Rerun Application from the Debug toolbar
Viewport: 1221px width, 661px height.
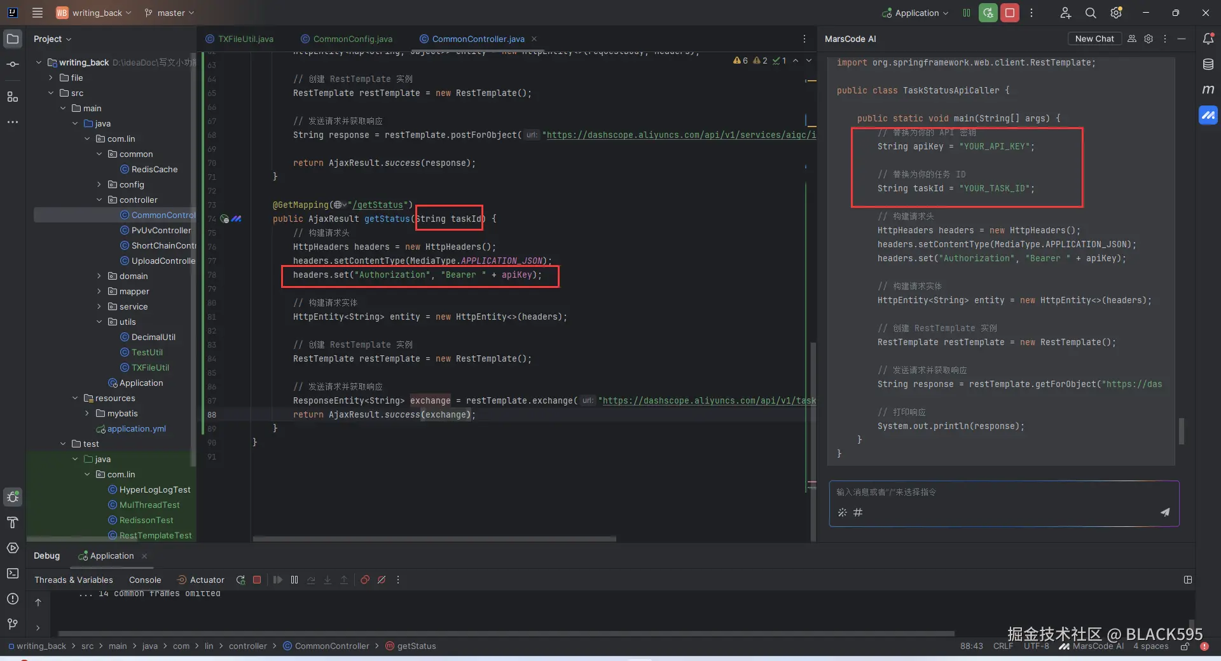tap(240, 580)
